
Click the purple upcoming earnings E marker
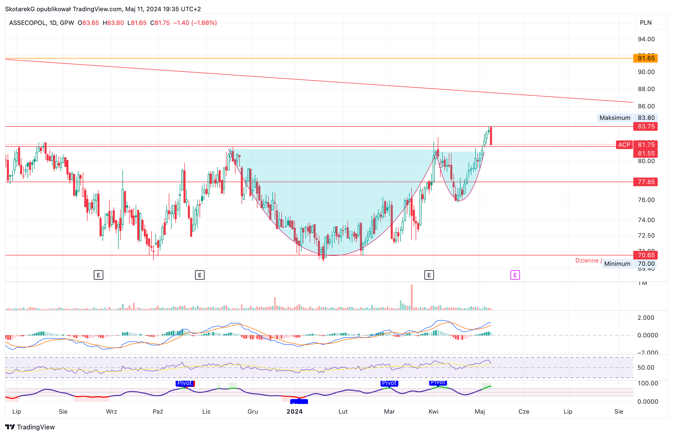click(515, 275)
